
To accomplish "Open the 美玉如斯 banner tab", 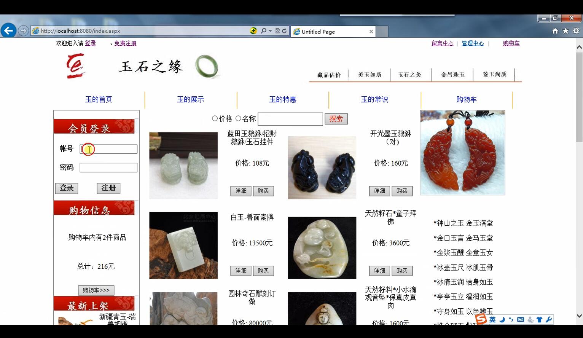I will (370, 75).
